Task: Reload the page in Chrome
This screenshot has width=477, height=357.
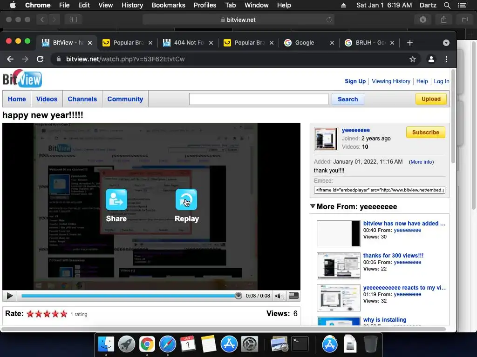Action: [x=40, y=59]
